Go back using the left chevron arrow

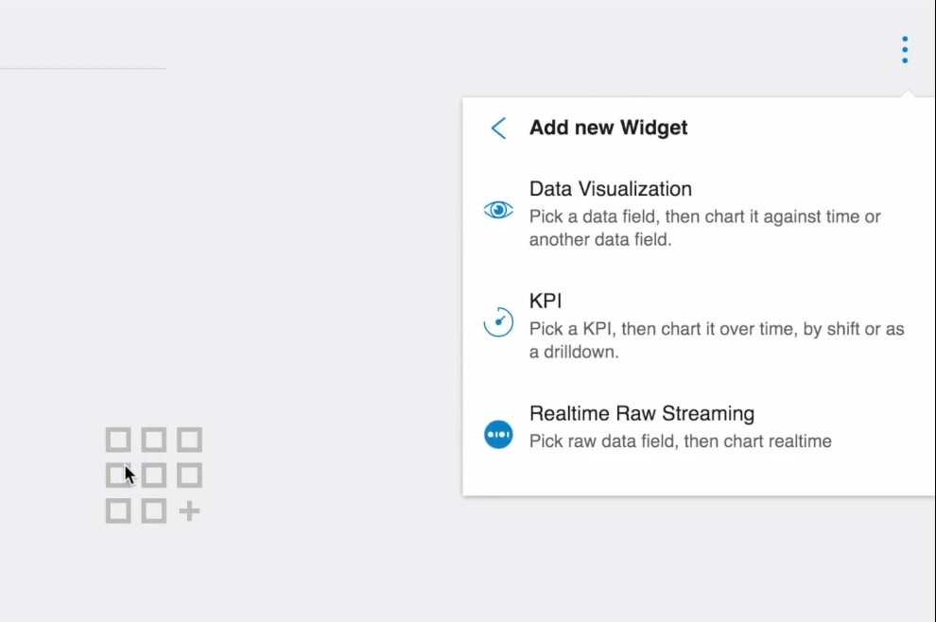(498, 128)
